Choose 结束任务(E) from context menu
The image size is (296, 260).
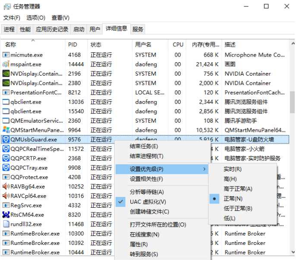click(162, 146)
